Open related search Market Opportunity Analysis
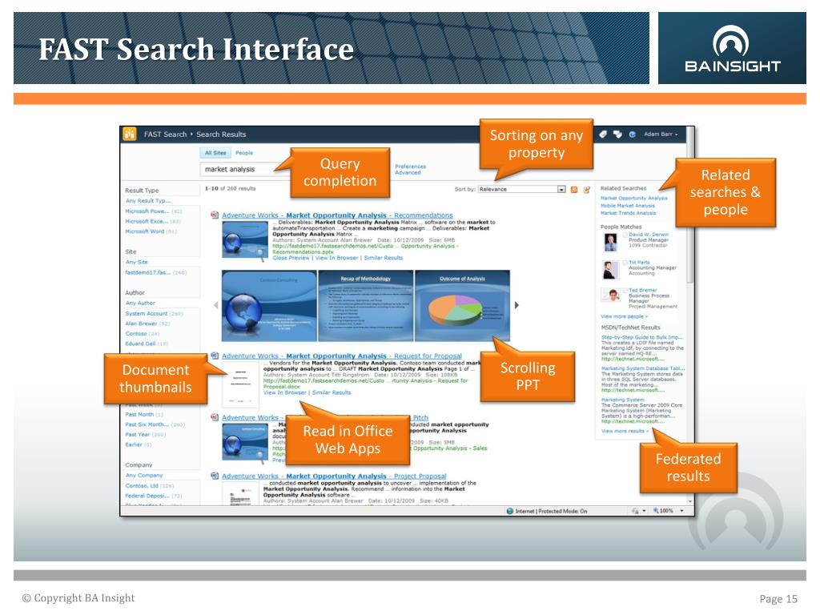 point(634,199)
